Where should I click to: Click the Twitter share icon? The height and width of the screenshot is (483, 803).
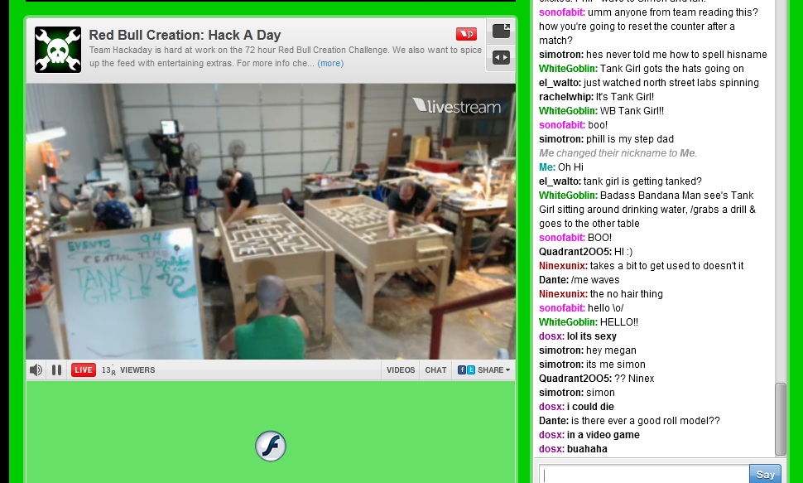coord(471,369)
